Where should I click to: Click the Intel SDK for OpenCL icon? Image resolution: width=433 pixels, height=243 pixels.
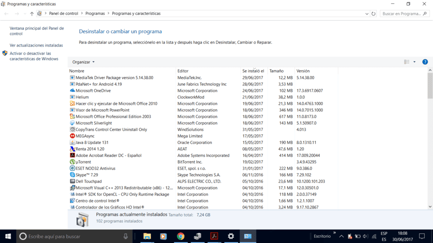pos(72,194)
